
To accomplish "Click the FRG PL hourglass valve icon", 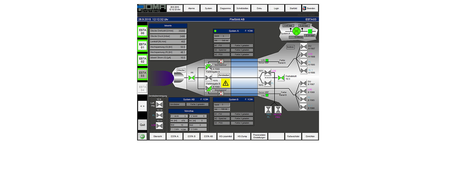I will (x=269, y=110).
